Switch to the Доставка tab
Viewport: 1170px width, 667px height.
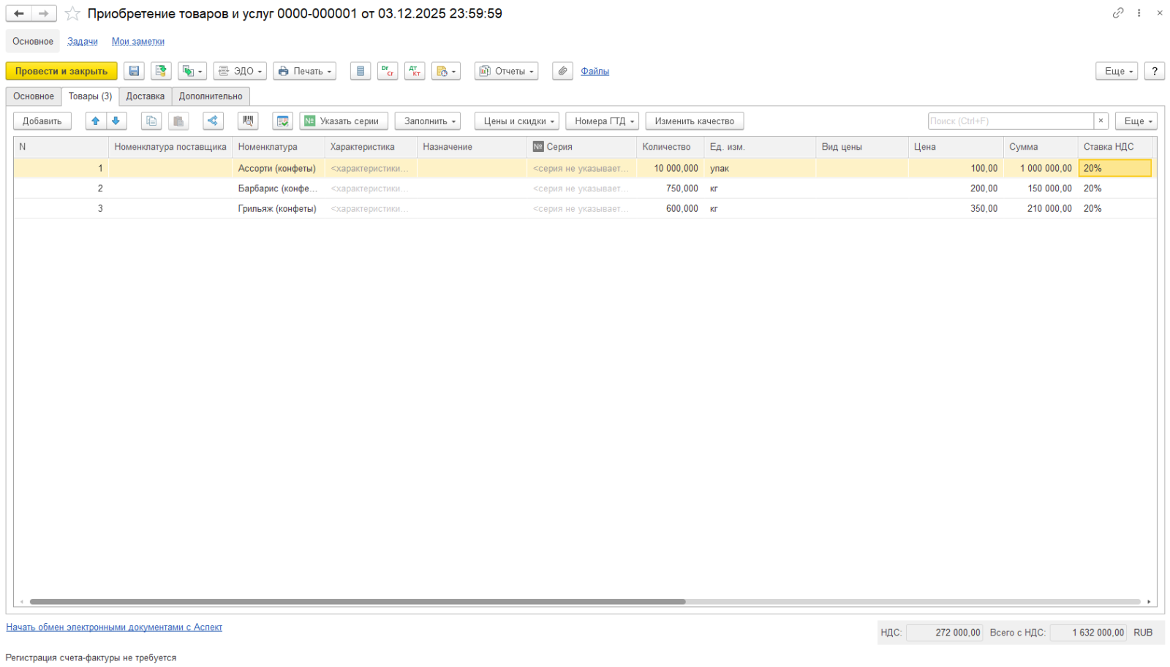pyautogui.click(x=145, y=96)
